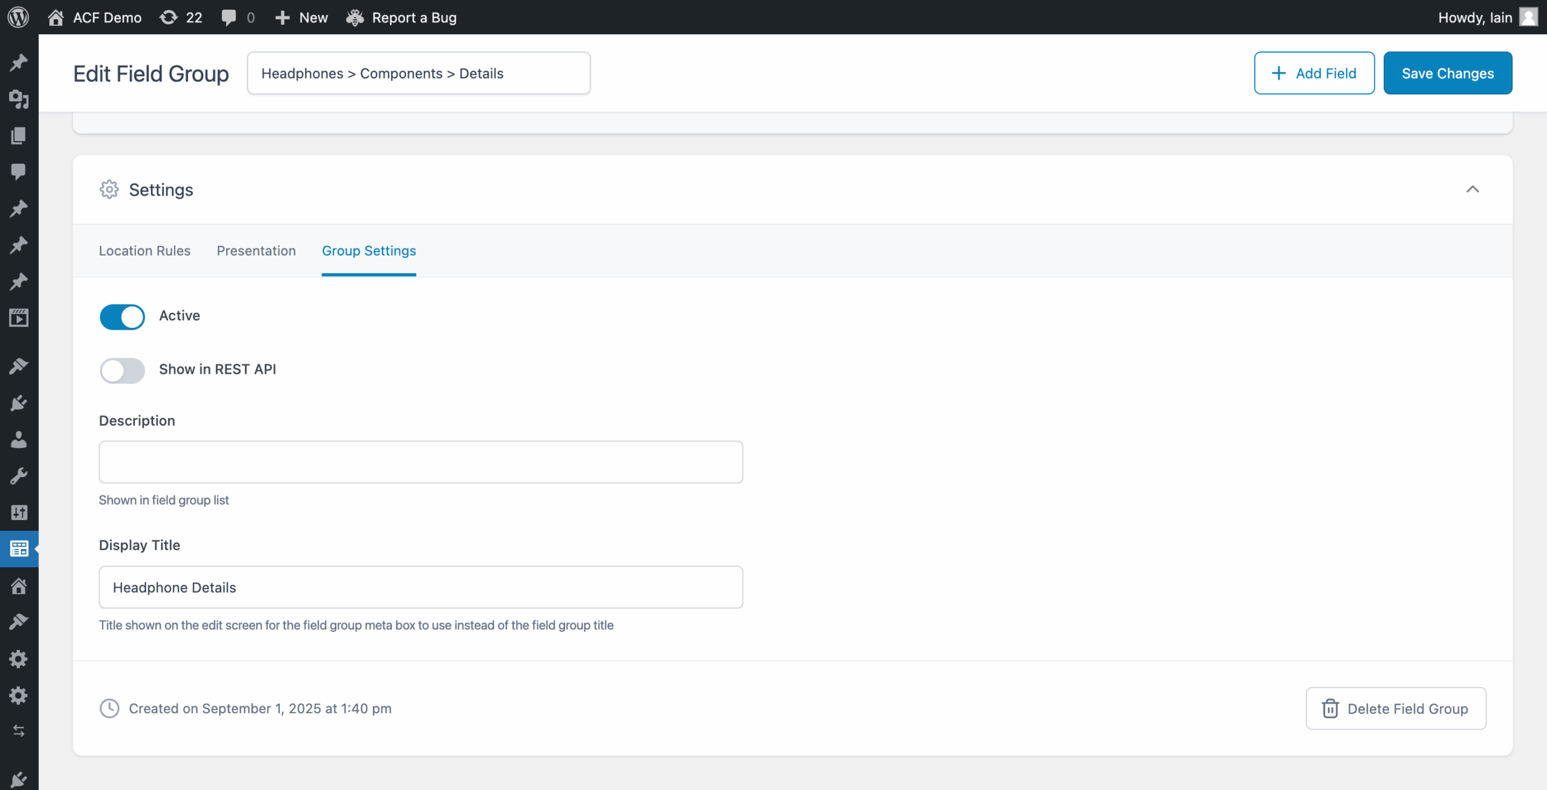Open the Comments sidebar icon
Viewport: 1547px width, 790px height.
click(19, 172)
